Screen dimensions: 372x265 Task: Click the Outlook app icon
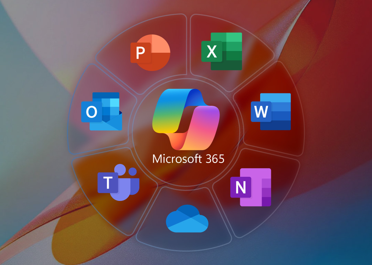(102, 111)
